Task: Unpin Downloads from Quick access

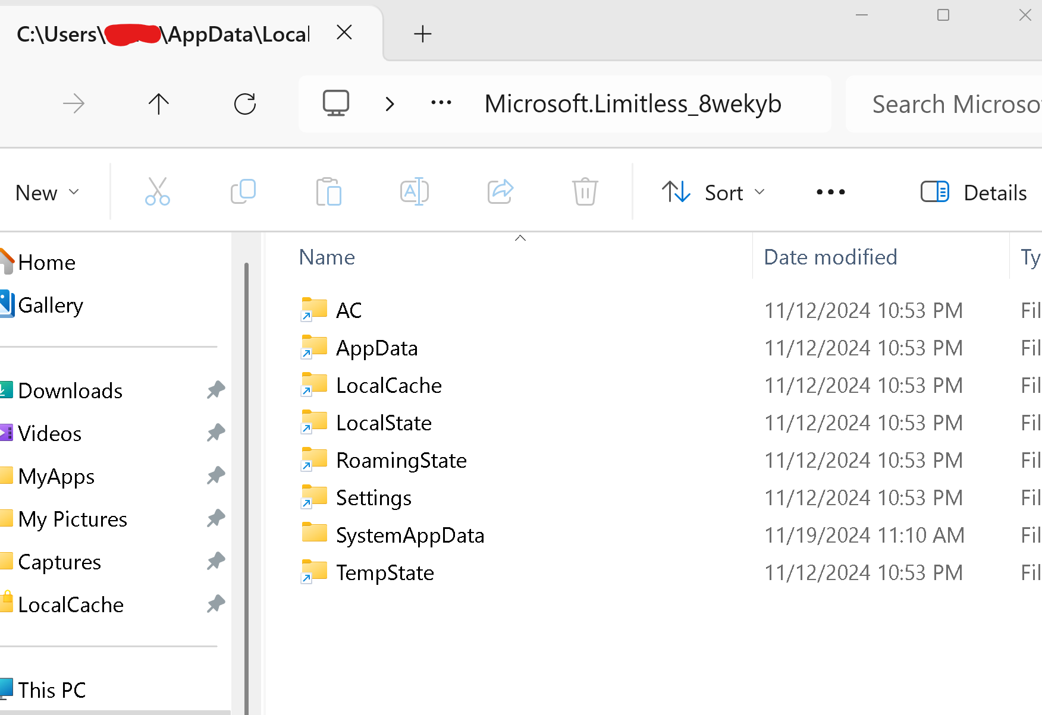Action: click(215, 390)
